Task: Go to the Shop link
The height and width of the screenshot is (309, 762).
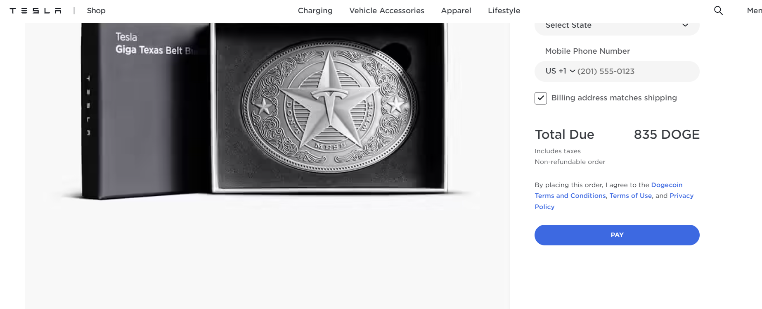Action: point(96,11)
